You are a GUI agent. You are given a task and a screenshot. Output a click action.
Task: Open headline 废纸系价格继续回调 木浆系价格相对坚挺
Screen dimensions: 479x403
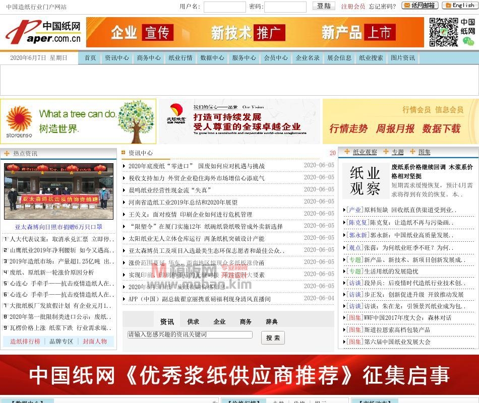[432, 172]
